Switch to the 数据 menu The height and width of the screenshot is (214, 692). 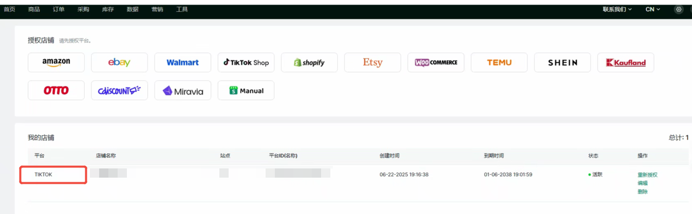pyautogui.click(x=133, y=9)
